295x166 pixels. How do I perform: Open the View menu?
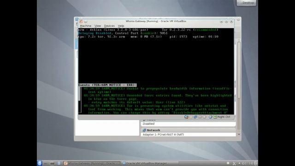tap(98, 26)
